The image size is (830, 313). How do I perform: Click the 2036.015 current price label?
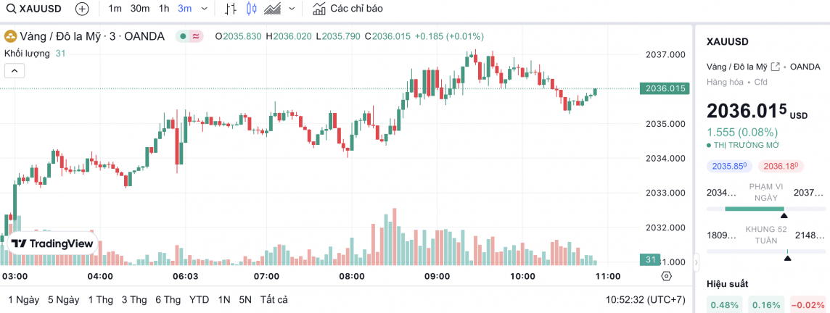(x=665, y=88)
